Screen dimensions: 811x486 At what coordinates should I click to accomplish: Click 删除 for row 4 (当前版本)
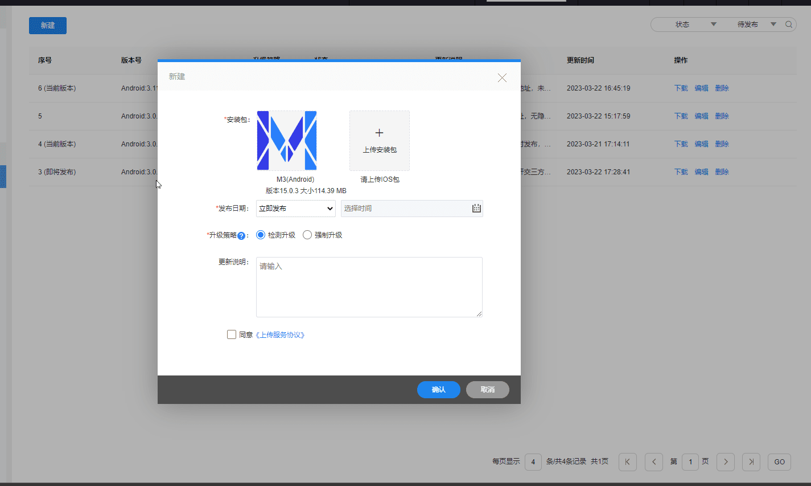(722, 144)
